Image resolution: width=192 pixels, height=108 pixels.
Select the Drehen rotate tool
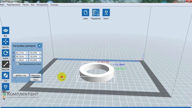(5, 53)
